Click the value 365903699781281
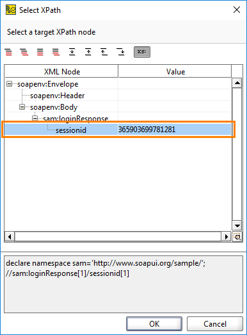 (147, 130)
